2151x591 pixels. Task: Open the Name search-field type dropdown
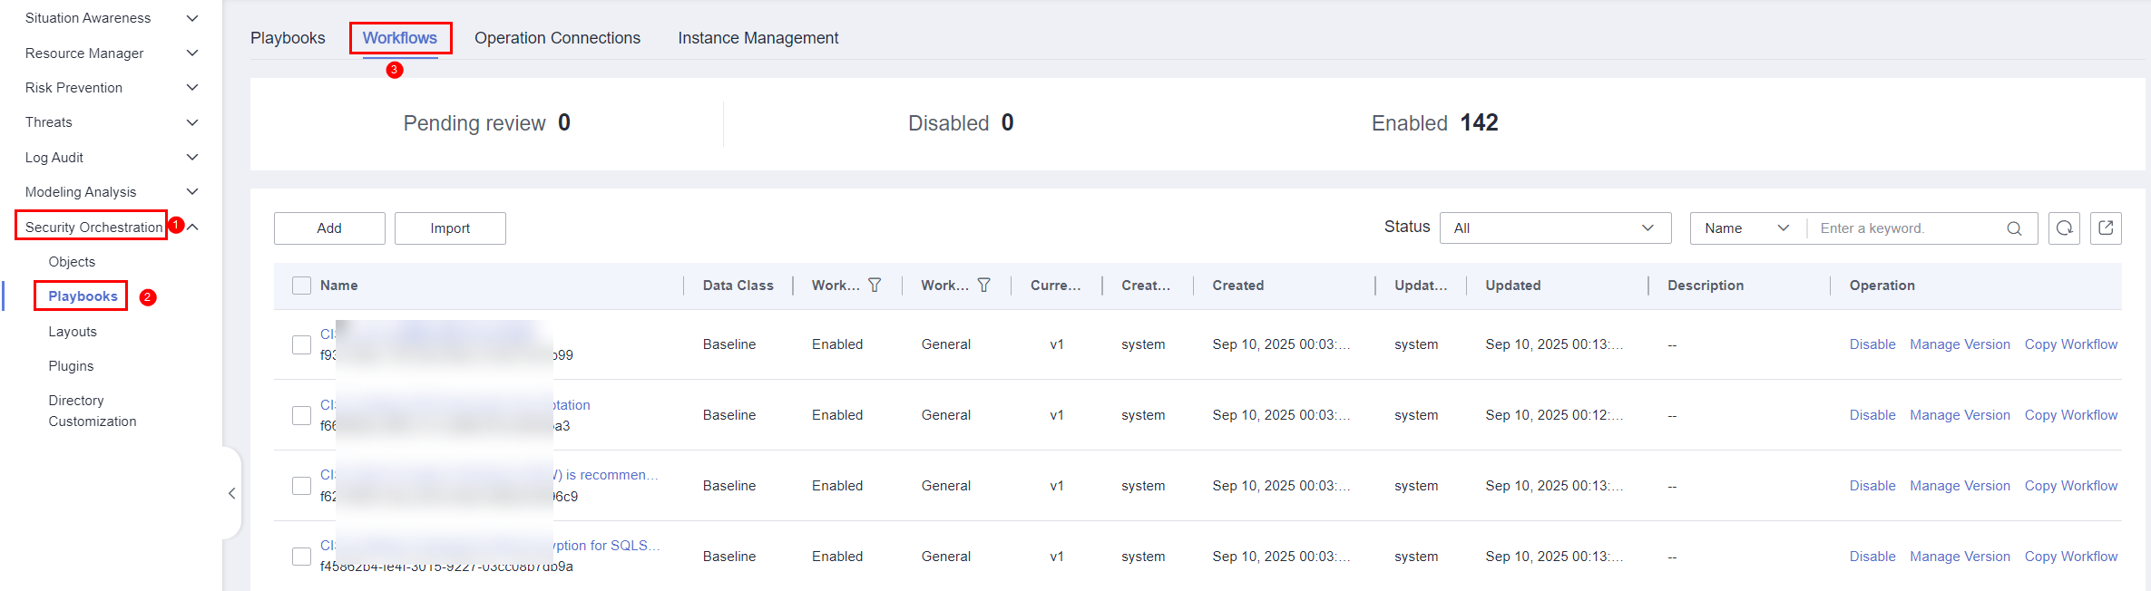tap(1746, 228)
